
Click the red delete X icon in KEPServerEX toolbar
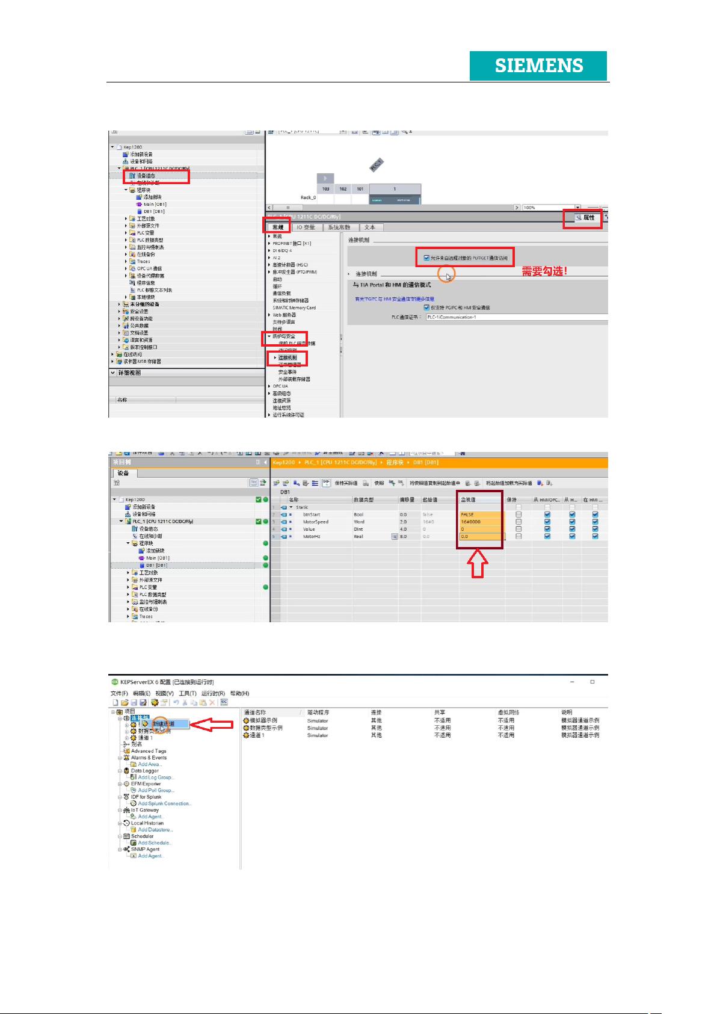tap(212, 702)
